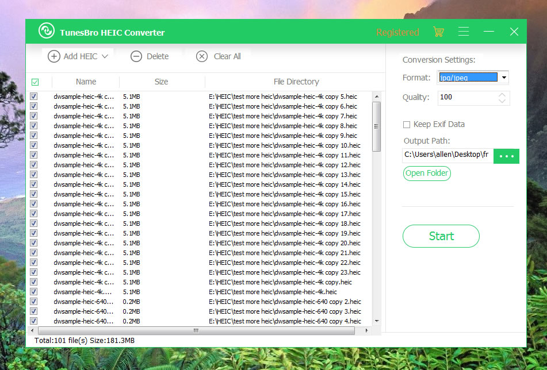Viewport: 547px width, 370px height.
Task: Click the X circle Clear All icon
Action: coord(202,56)
